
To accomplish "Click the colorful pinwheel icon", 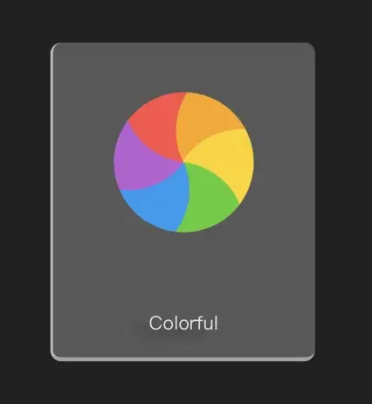I will 183,163.
